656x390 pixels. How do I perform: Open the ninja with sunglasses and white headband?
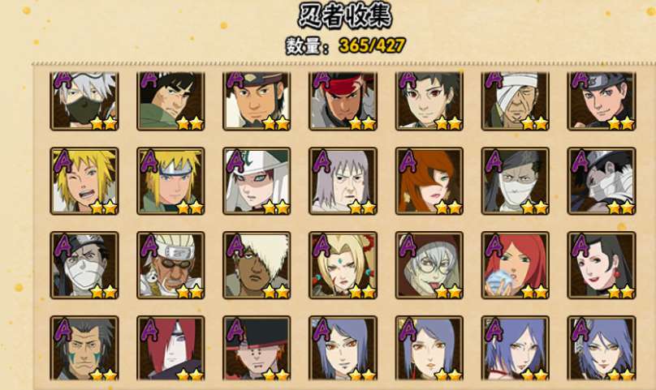pyautogui.click(x=170, y=265)
